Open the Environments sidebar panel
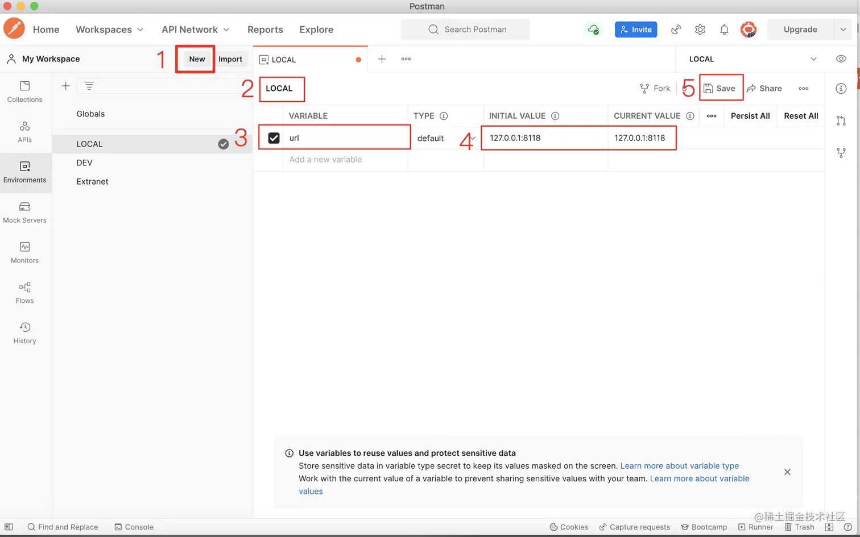The height and width of the screenshot is (537, 860). tap(25, 172)
